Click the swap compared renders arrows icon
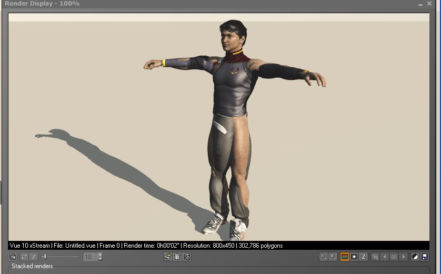The height and width of the screenshot is (274, 441). tap(24, 257)
